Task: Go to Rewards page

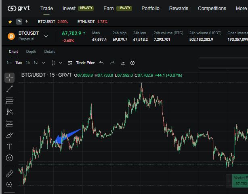Action: pos(179,8)
